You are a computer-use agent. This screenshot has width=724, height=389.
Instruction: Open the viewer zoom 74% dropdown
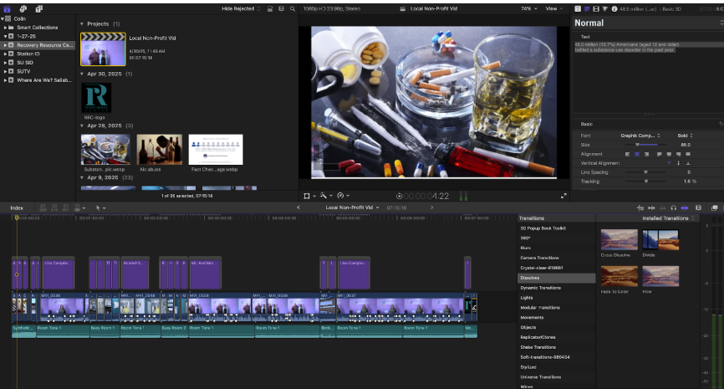(x=528, y=8)
